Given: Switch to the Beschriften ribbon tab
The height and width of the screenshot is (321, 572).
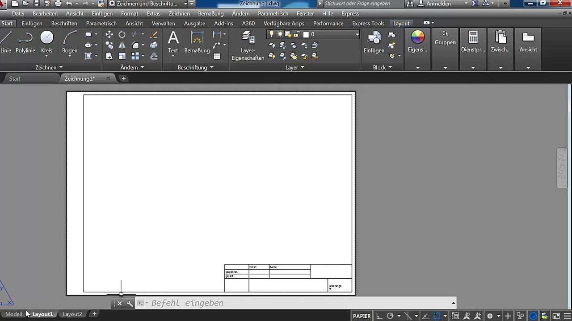Looking at the screenshot, I should pyautogui.click(x=64, y=23).
